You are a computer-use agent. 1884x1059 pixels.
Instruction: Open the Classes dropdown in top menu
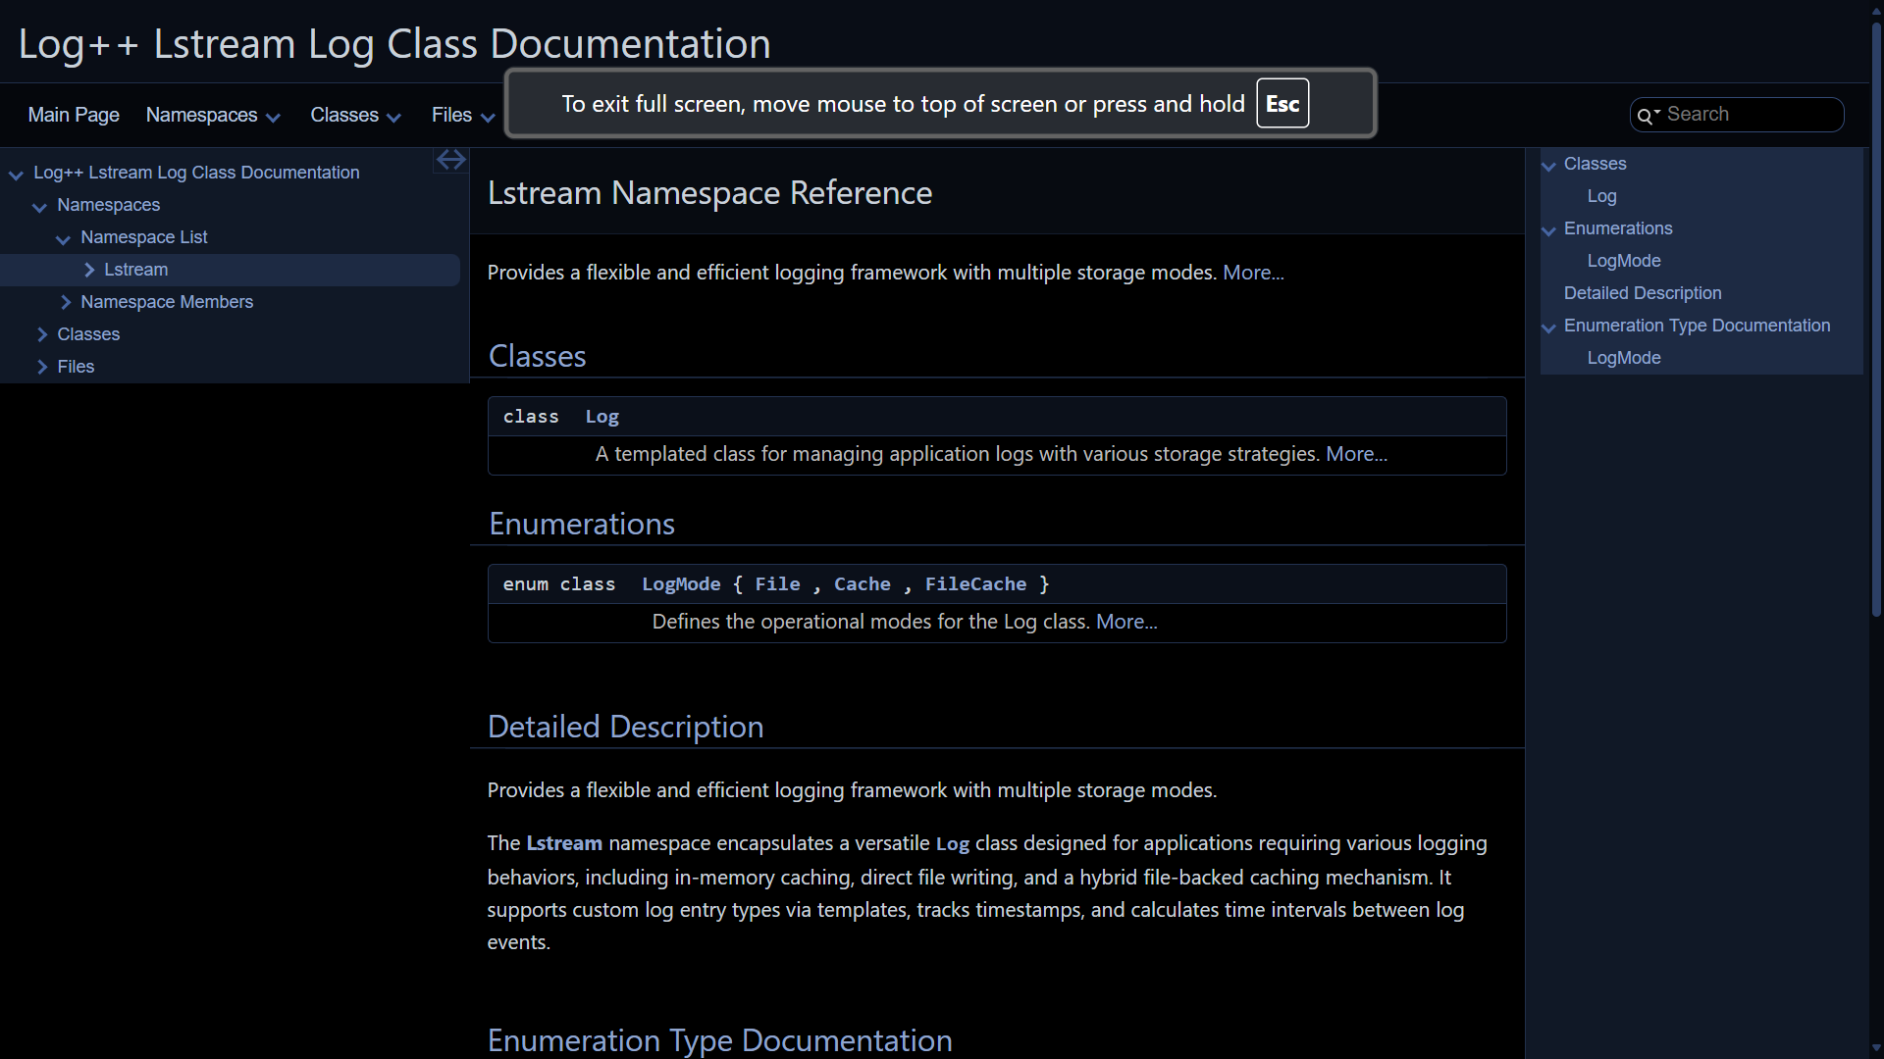pyautogui.click(x=354, y=116)
